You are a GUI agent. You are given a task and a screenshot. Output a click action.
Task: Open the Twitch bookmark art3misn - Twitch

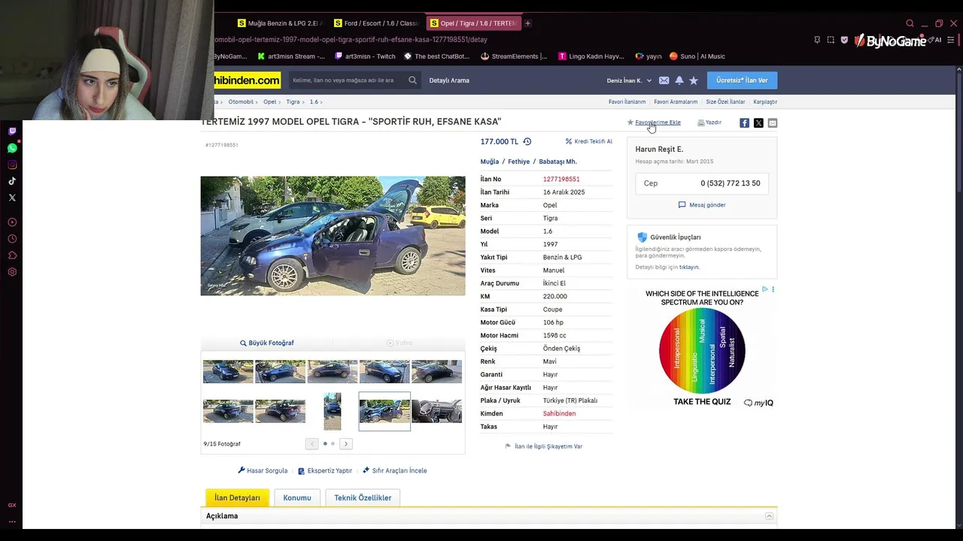pyautogui.click(x=365, y=56)
